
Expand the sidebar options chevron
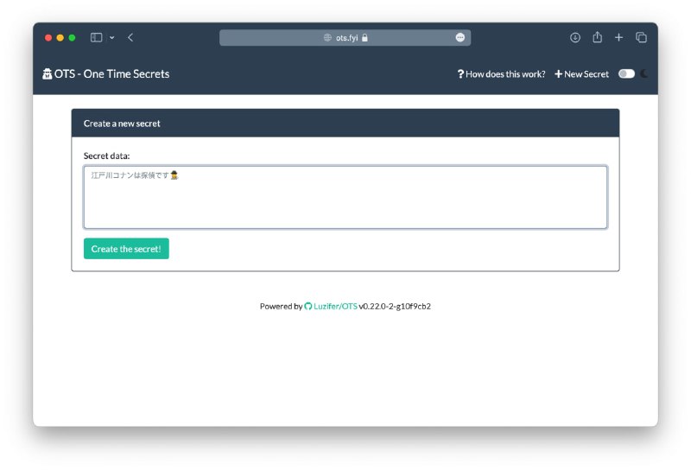[x=111, y=38]
